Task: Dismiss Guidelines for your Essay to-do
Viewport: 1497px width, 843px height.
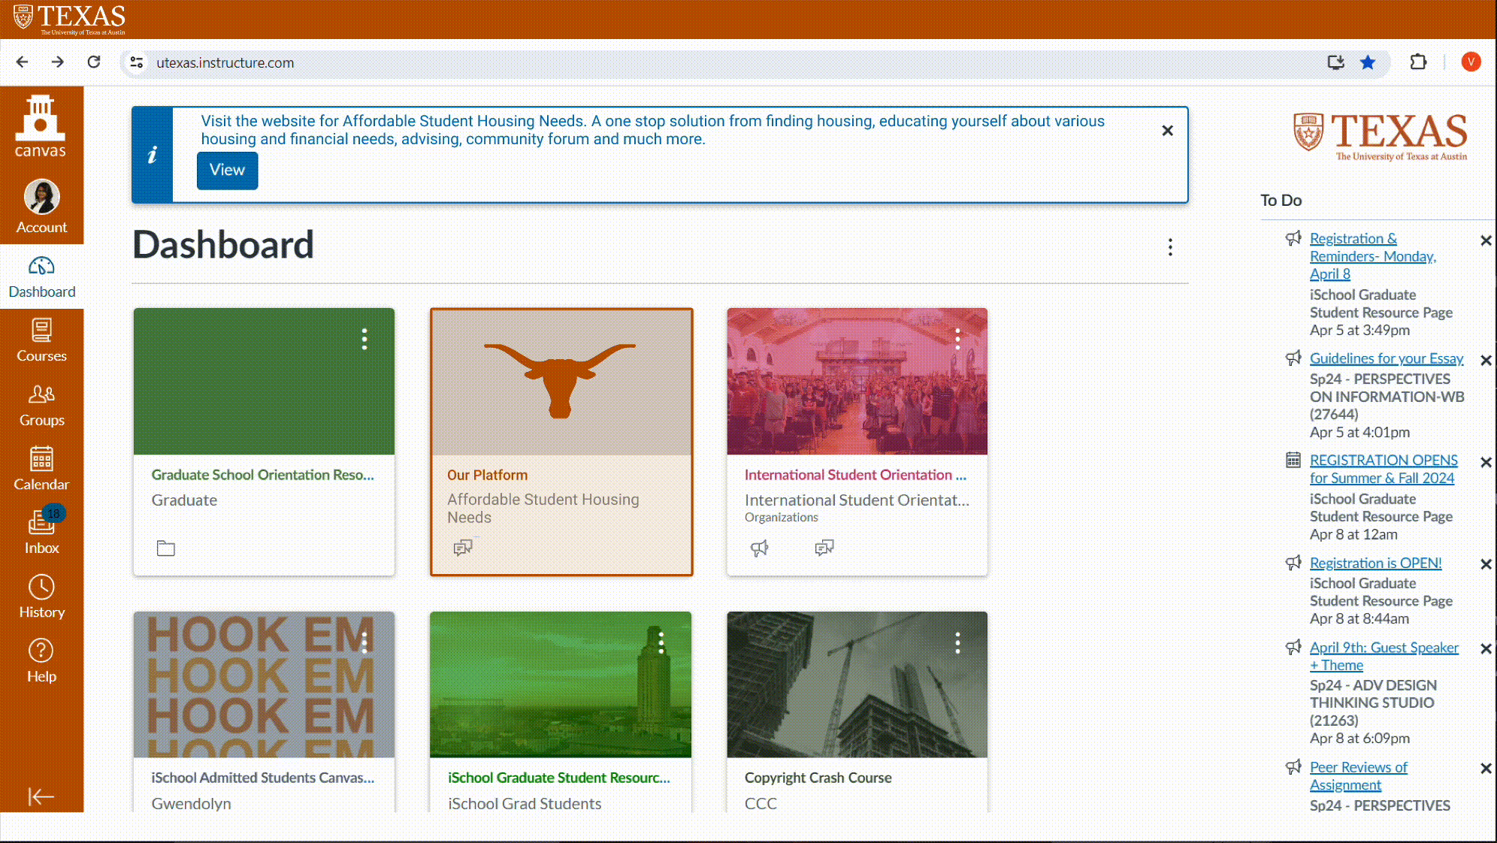Action: 1485,361
